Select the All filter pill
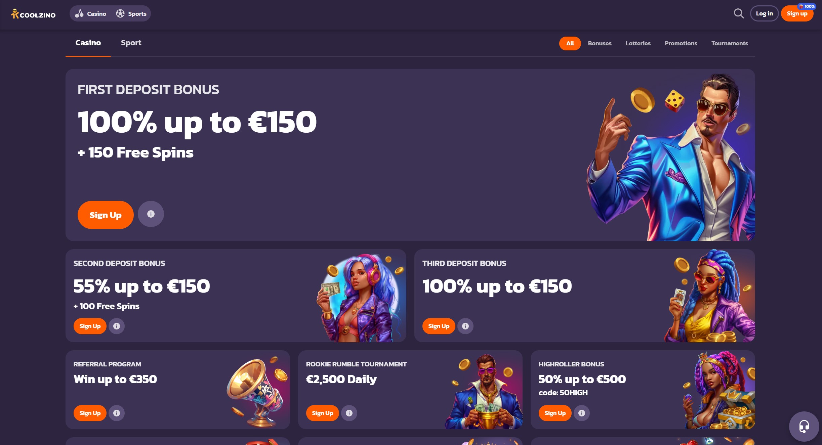 point(570,43)
